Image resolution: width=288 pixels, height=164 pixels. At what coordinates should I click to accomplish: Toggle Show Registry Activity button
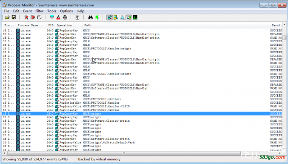pyautogui.click(x=110, y=18)
